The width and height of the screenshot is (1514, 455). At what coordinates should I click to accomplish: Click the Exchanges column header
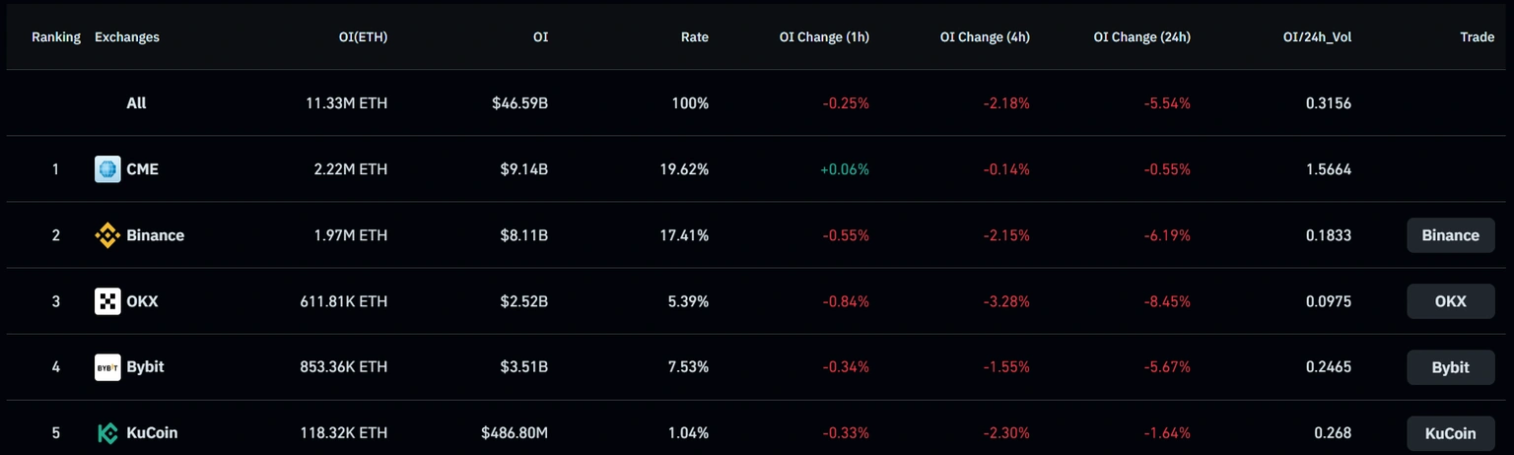point(127,37)
